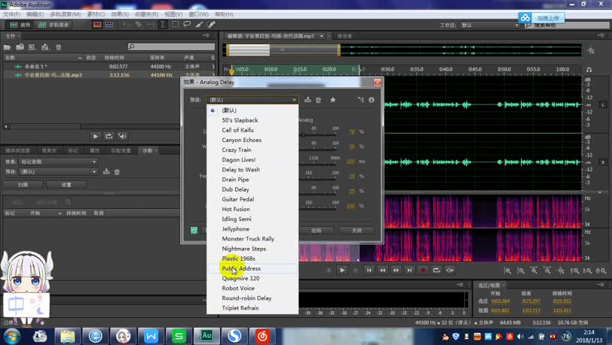Open the Effects (S) menu in menu bar
612x345 pixels.
pyautogui.click(x=119, y=14)
